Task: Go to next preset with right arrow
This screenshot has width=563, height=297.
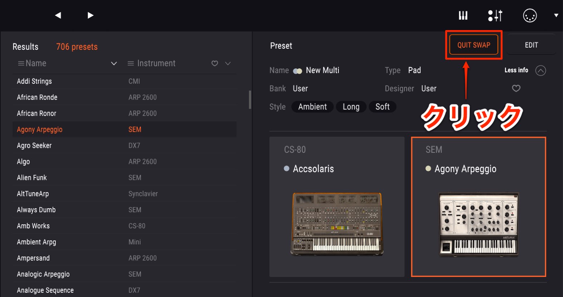Action: pos(90,15)
